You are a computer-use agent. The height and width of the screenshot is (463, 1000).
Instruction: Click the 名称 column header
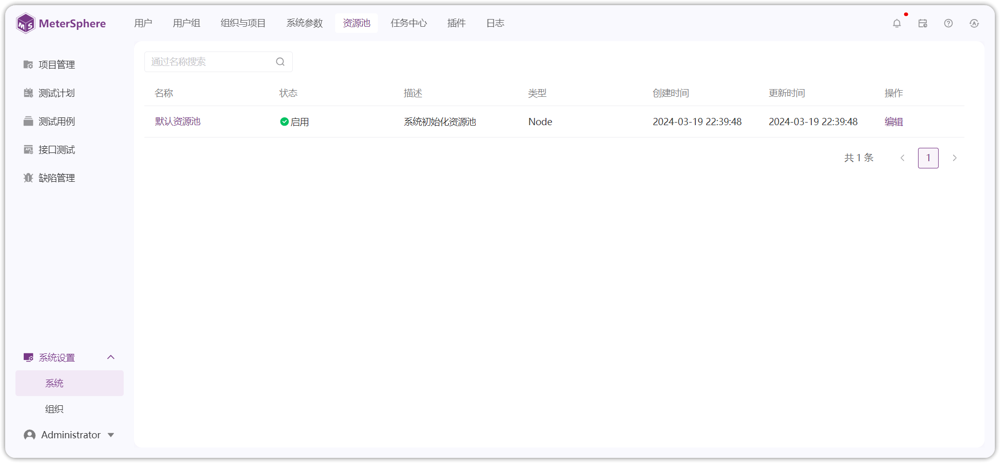tap(164, 93)
